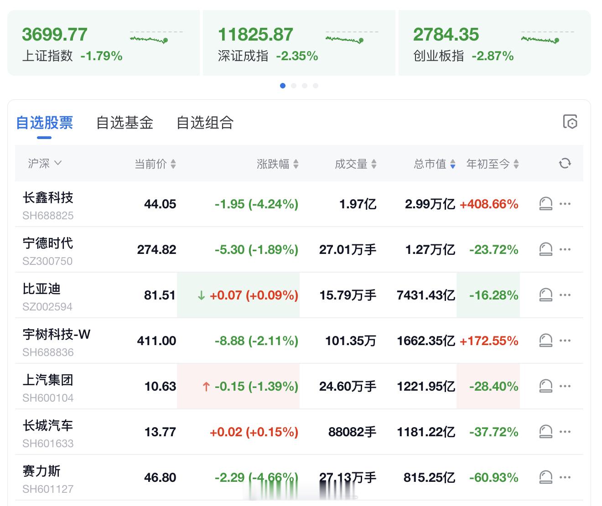Set a price alert for 长城汽车
The width and height of the screenshot is (602, 506).
546,432
